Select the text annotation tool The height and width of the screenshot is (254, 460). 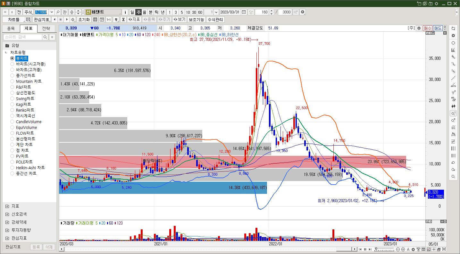click(453, 92)
